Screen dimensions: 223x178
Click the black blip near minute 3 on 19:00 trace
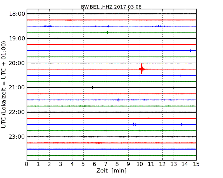[58, 38]
